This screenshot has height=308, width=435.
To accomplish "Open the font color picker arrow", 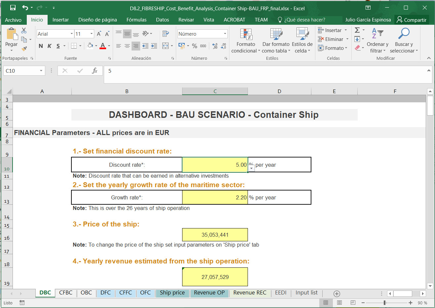I will (x=108, y=46).
